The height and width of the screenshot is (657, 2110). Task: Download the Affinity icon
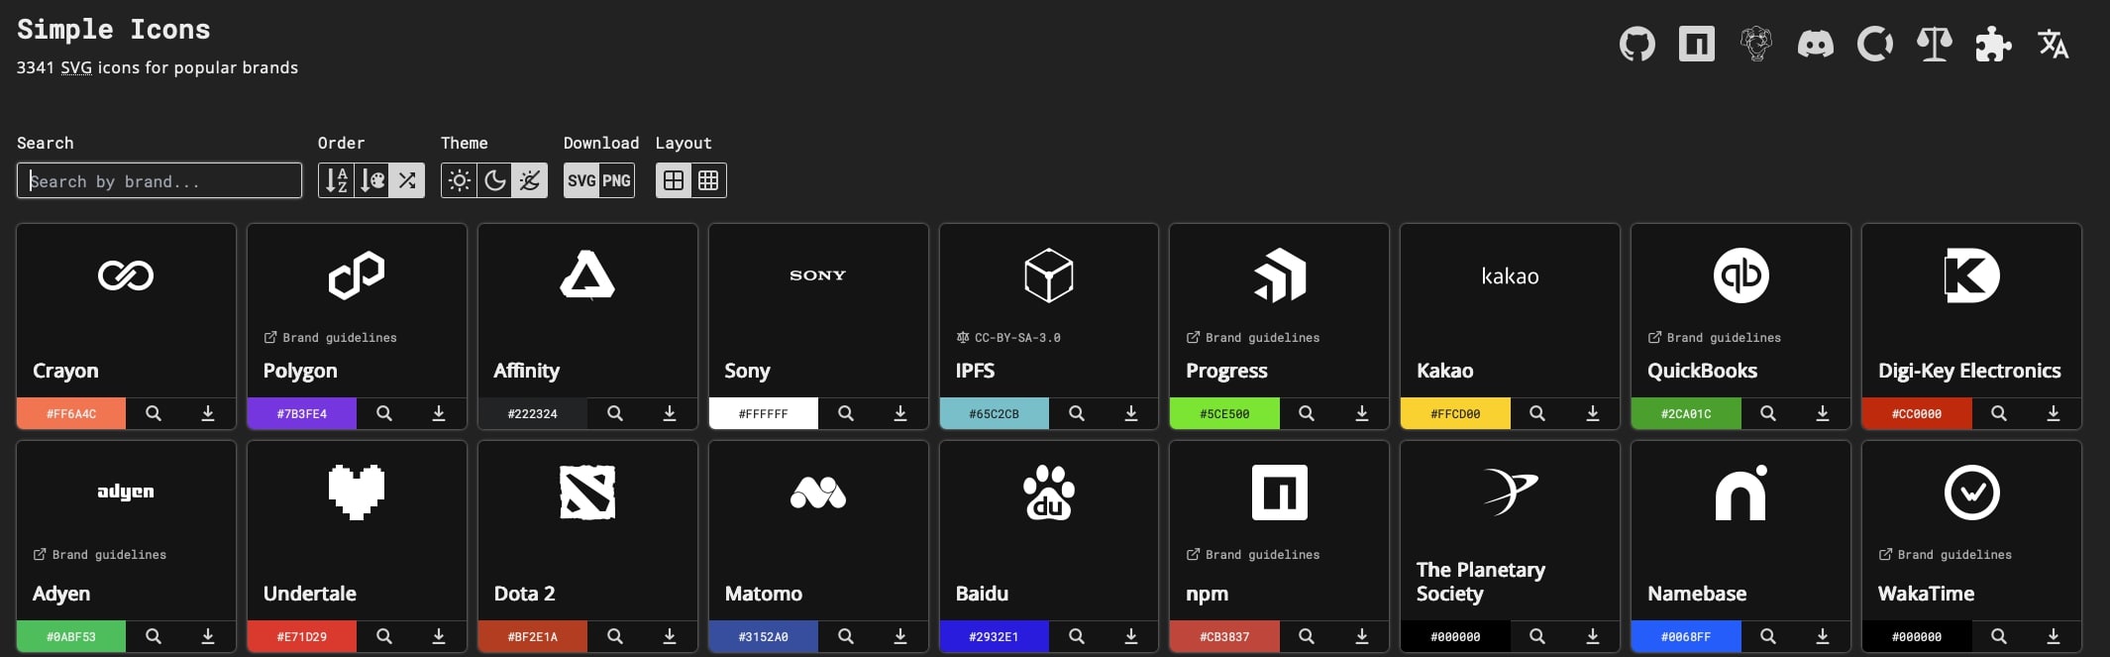click(x=670, y=413)
